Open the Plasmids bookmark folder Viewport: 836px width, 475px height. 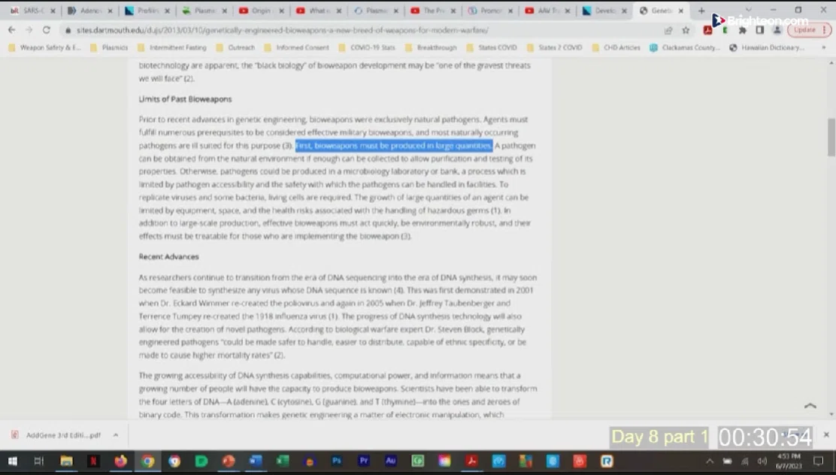(109, 47)
